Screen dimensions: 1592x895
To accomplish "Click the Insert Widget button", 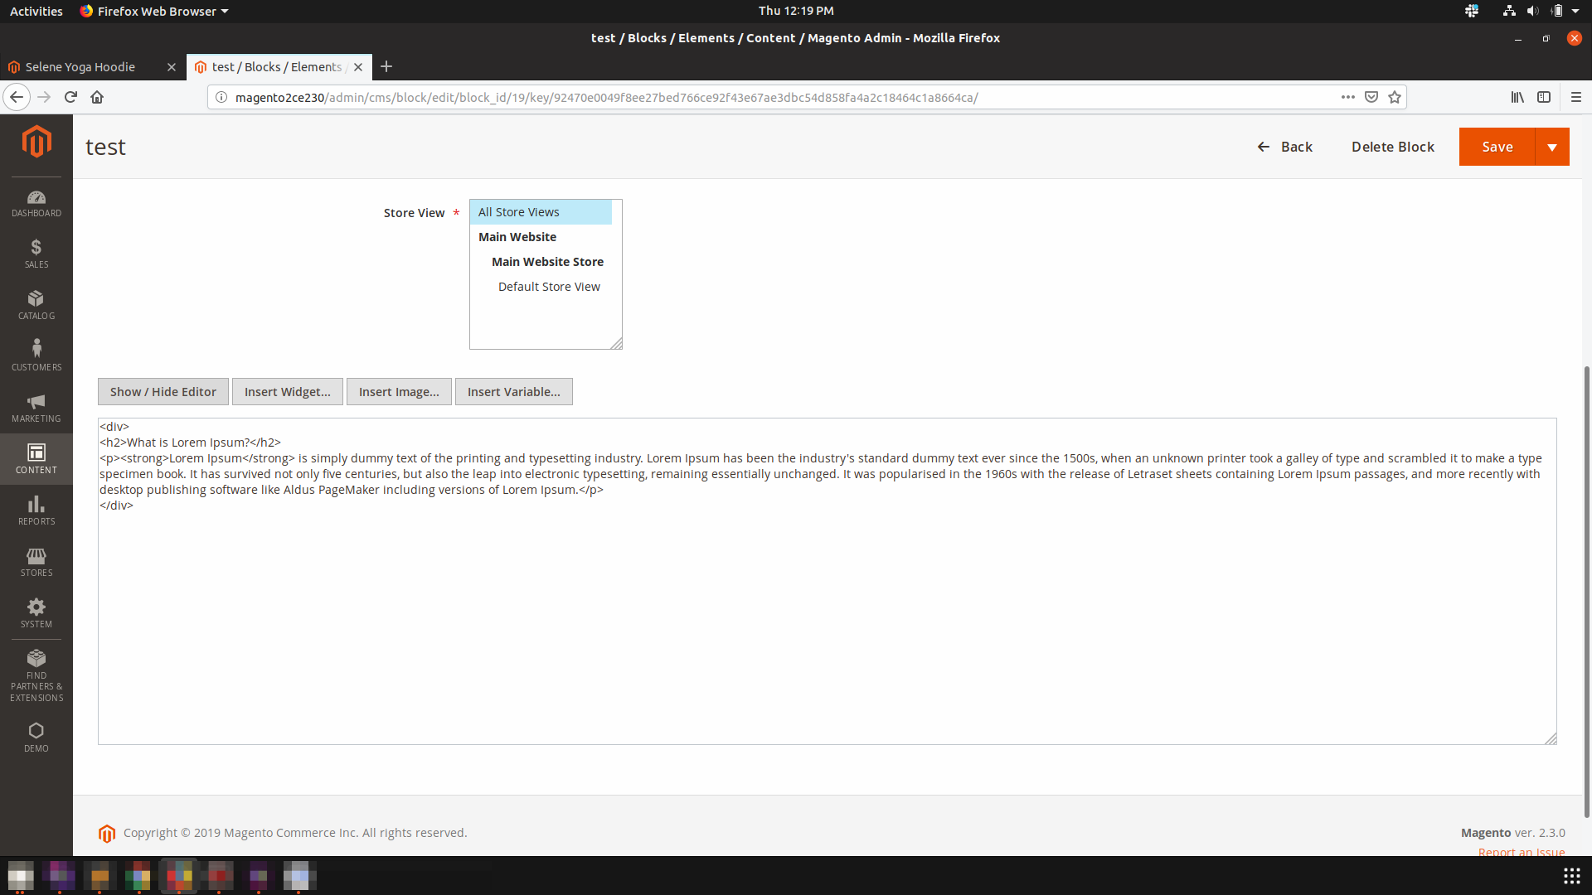I will pyautogui.click(x=288, y=392).
